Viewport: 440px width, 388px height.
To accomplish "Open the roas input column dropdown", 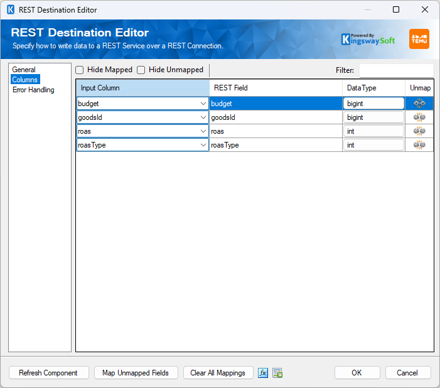I will [x=203, y=131].
